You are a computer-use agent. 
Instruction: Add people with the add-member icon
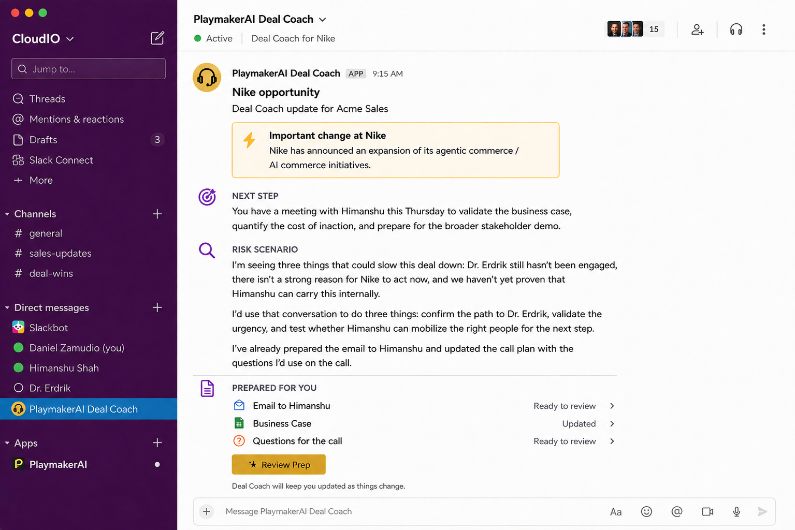coord(697,30)
